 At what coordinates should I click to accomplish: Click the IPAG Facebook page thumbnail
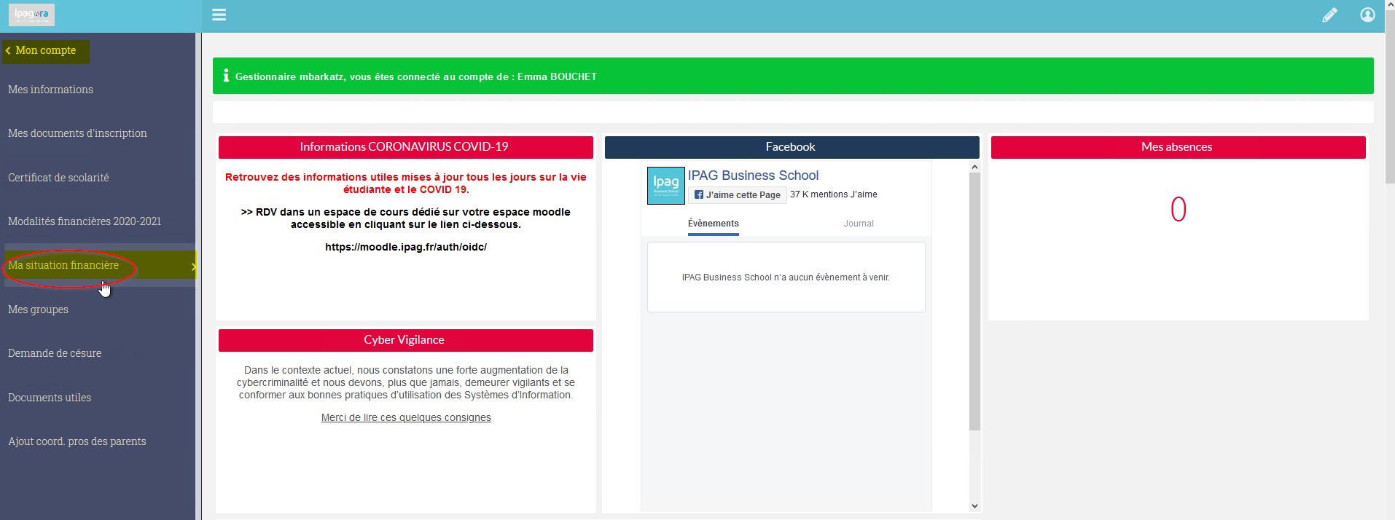(665, 185)
